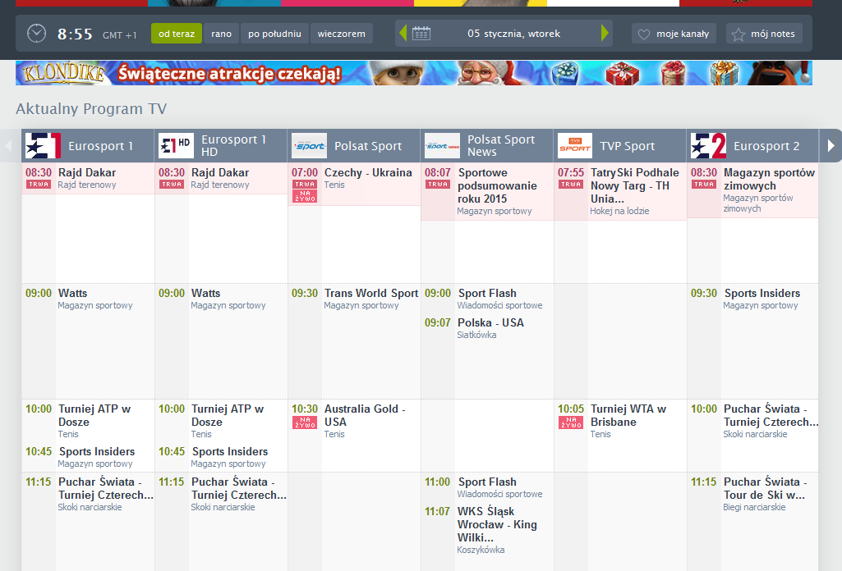This screenshot has width=842, height=571.
Task: Click the TVP Sport channel logo
Action: pyautogui.click(x=575, y=146)
